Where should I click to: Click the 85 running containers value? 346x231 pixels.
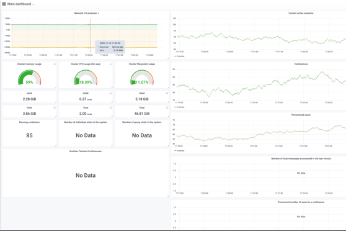pos(29,135)
